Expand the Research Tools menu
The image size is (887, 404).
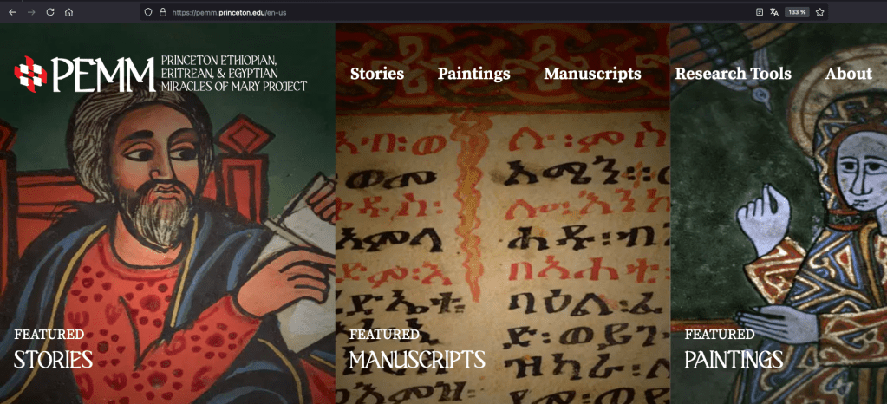[x=733, y=74]
